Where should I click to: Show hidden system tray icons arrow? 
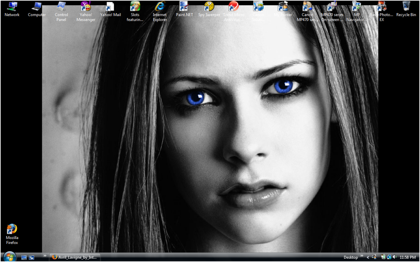pos(368,257)
